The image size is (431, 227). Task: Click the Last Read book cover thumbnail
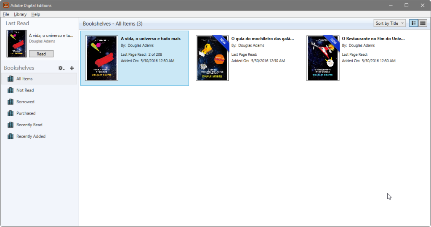point(16,44)
